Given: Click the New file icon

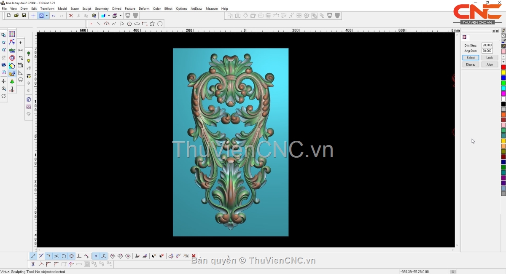Looking at the screenshot, I should (8, 16).
